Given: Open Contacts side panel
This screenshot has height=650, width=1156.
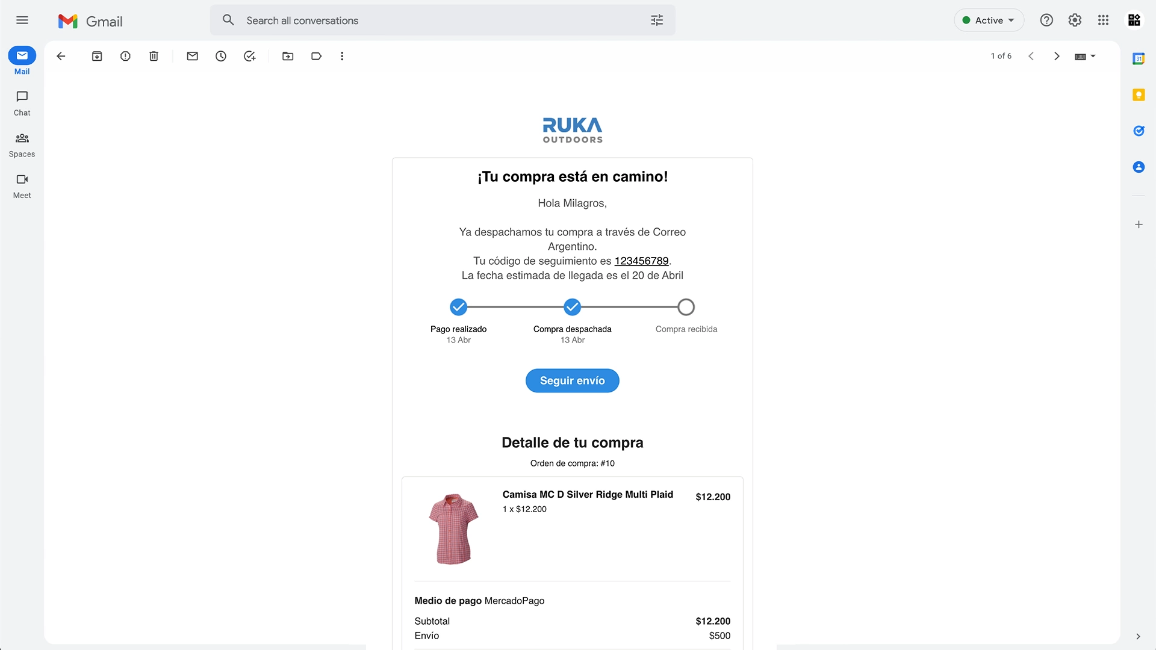Looking at the screenshot, I should pos(1139,167).
